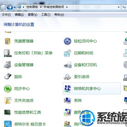The image size is (127, 127).
Task: Expand the address bar history dropdown arrow
Action: coord(119,7)
